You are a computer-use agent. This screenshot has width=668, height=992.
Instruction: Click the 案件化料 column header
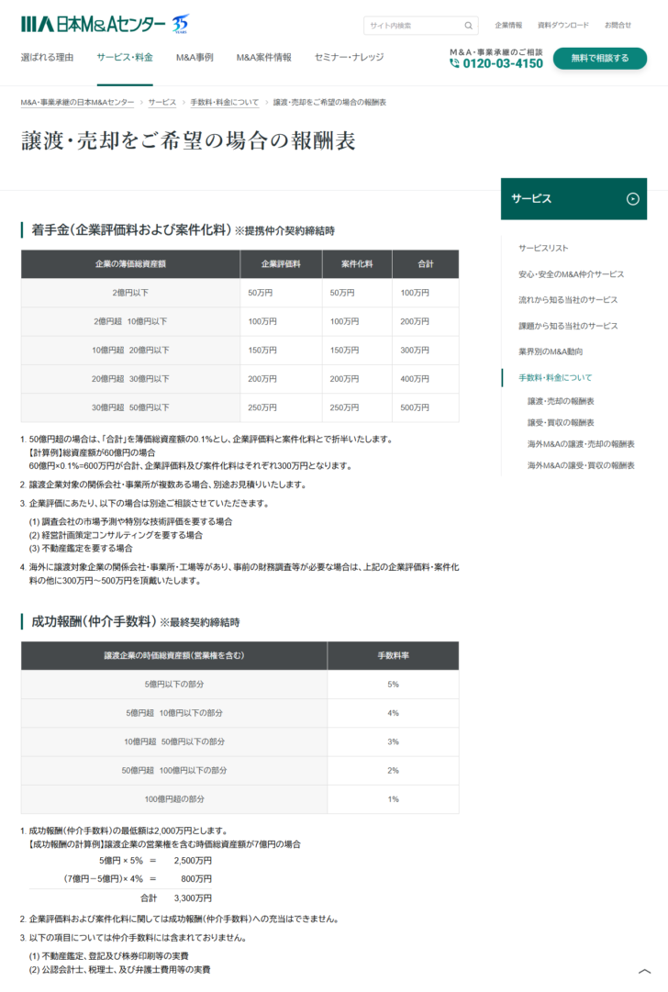pos(358,263)
